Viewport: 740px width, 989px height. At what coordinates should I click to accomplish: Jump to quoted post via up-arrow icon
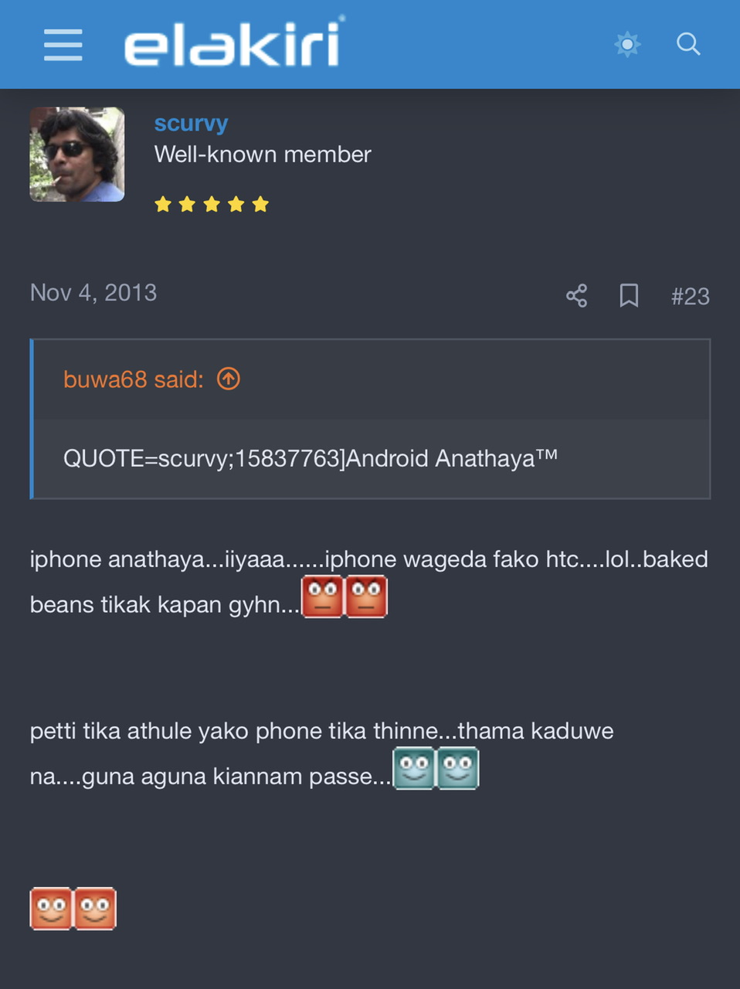click(x=229, y=379)
